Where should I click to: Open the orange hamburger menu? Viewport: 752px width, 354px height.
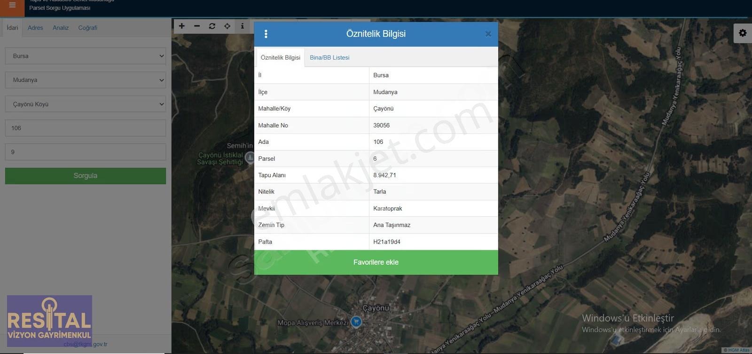coord(12,6)
